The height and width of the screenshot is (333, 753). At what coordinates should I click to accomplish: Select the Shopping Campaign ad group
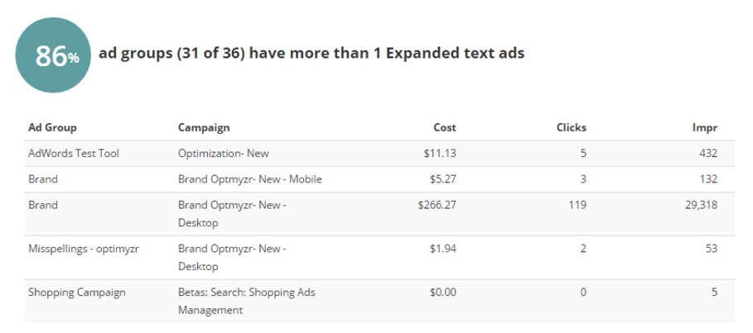click(77, 293)
